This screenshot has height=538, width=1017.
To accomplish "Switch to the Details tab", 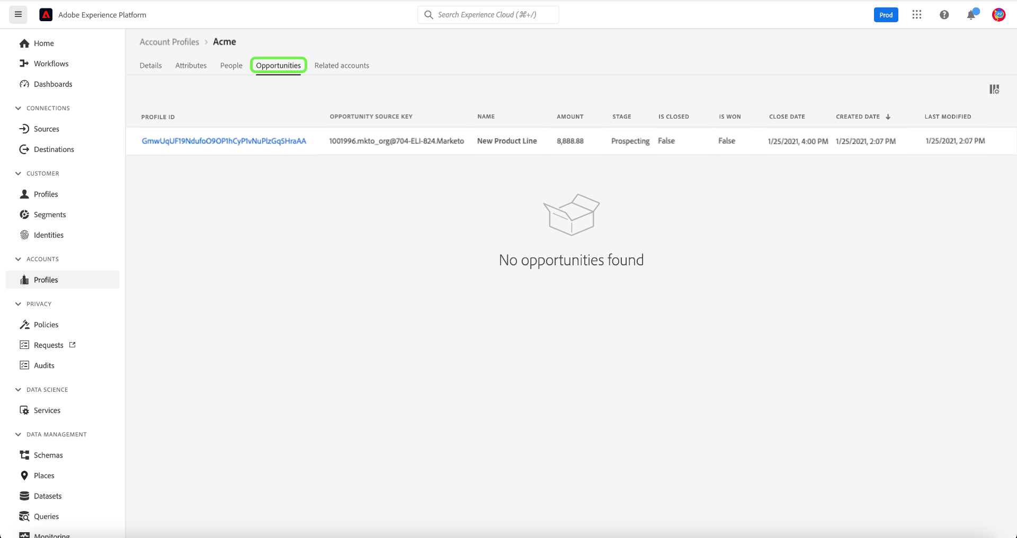I will click(151, 66).
